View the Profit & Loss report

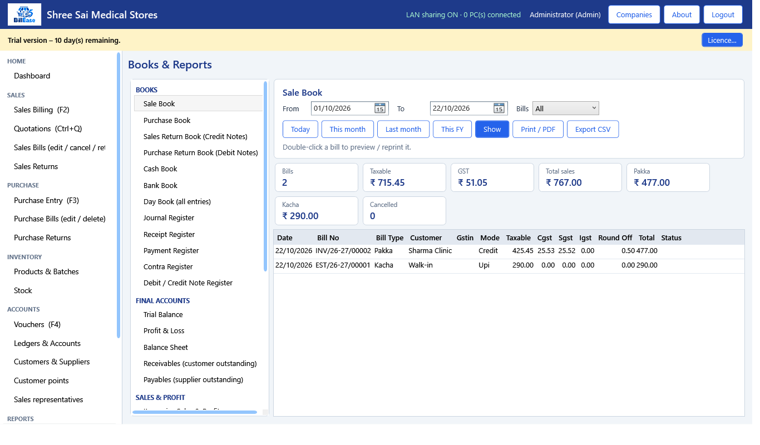coord(164,330)
